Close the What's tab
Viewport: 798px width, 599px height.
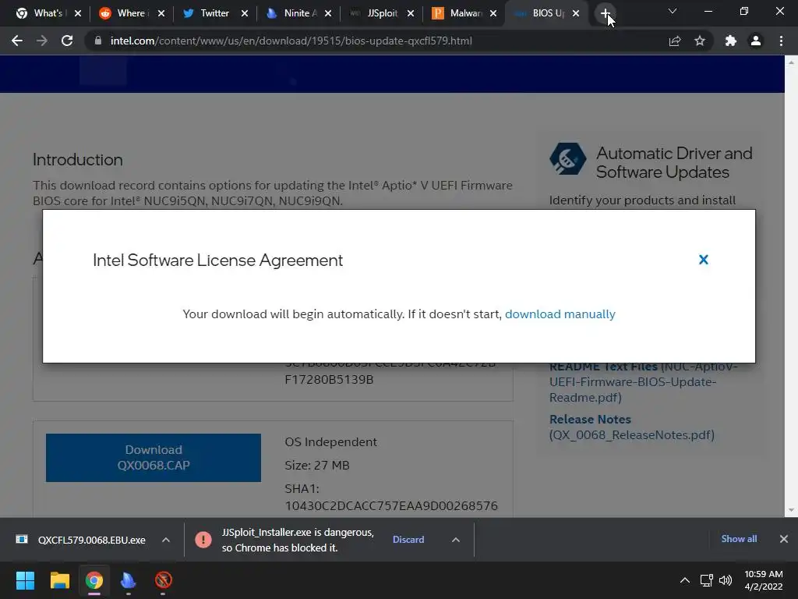pos(78,13)
